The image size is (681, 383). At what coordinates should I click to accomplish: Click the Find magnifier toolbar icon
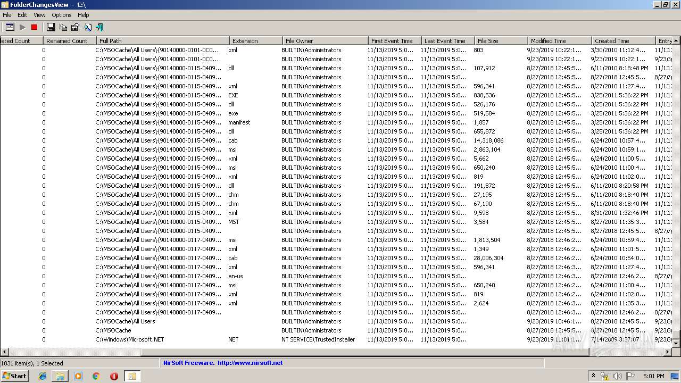click(x=87, y=27)
